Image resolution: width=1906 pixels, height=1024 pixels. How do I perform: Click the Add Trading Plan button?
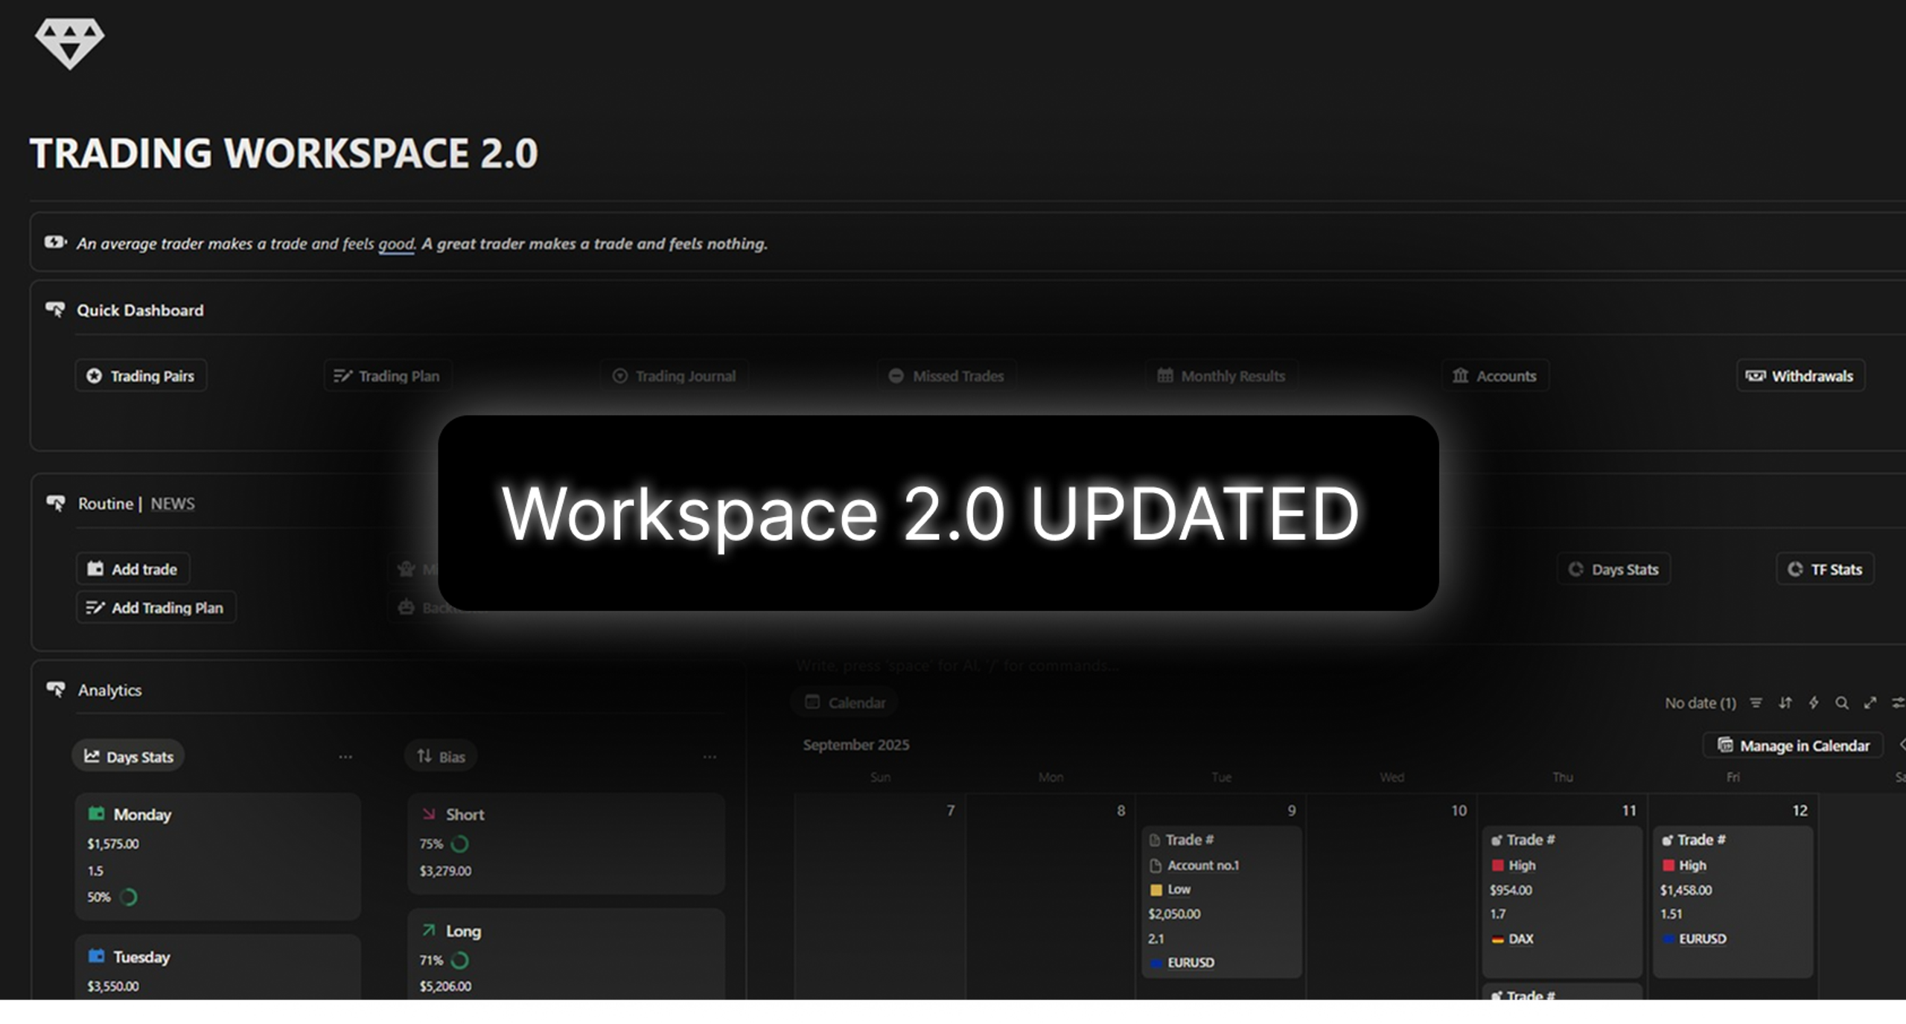(156, 608)
